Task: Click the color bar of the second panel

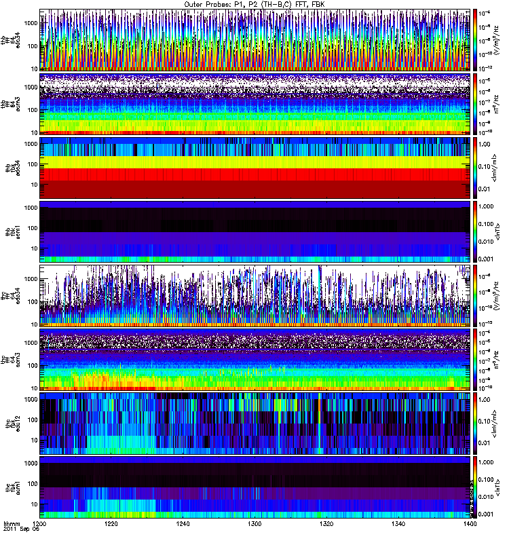Action: 475,104
